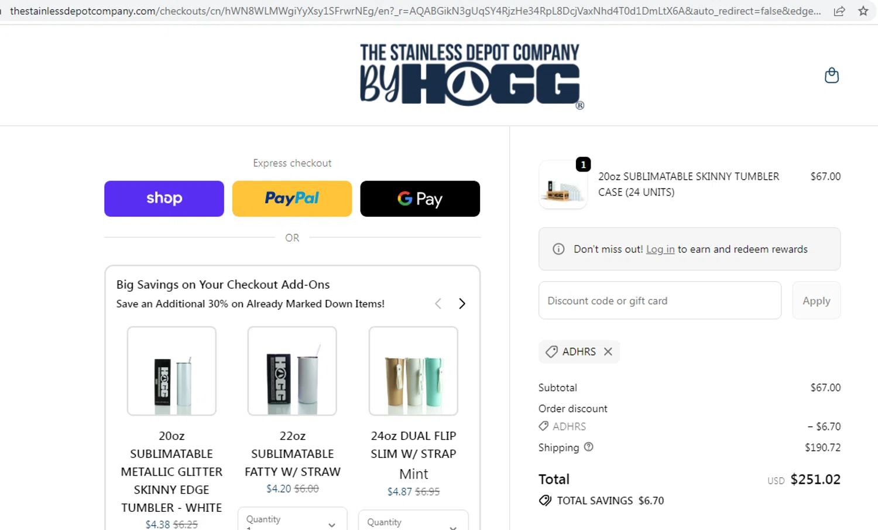
Task: Apply the discount code
Action: click(x=817, y=300)
